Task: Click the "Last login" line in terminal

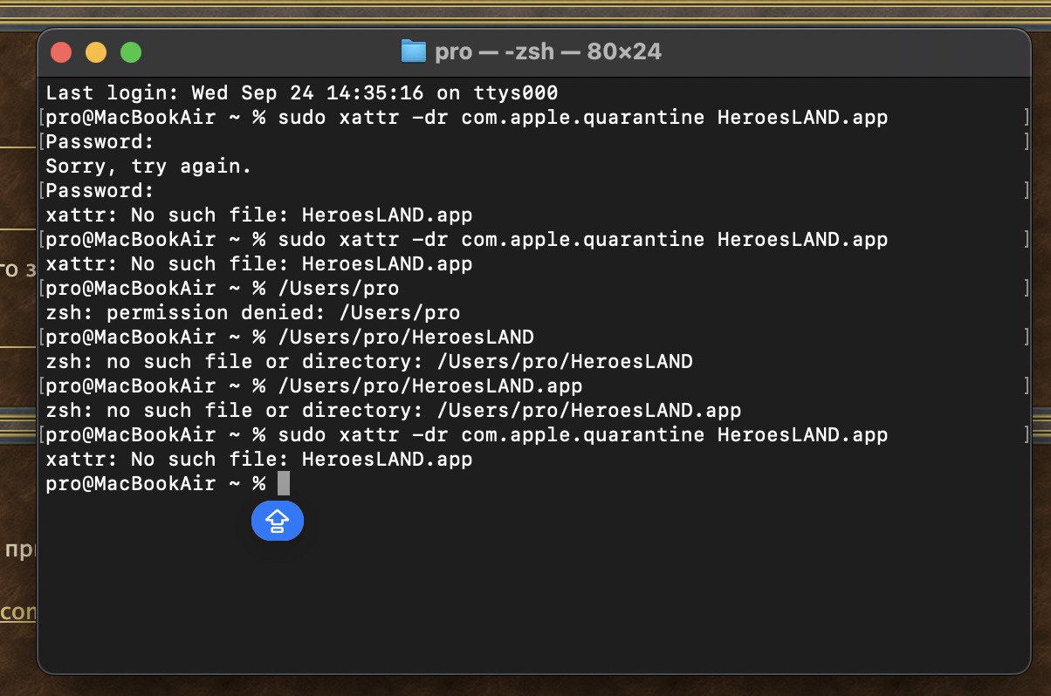Action: pos(301,92)
